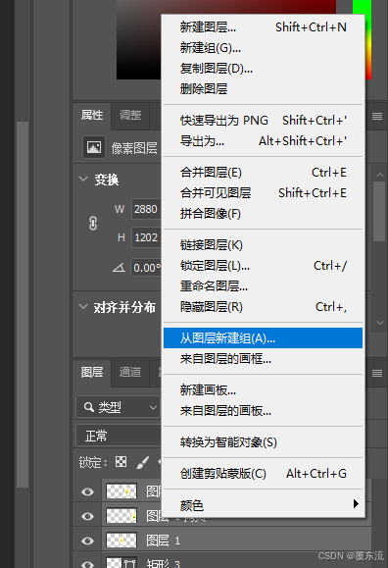Click the properties panel scroll-down arrow
This screenshot has width=388, height=568.
[x=380, y=323]
